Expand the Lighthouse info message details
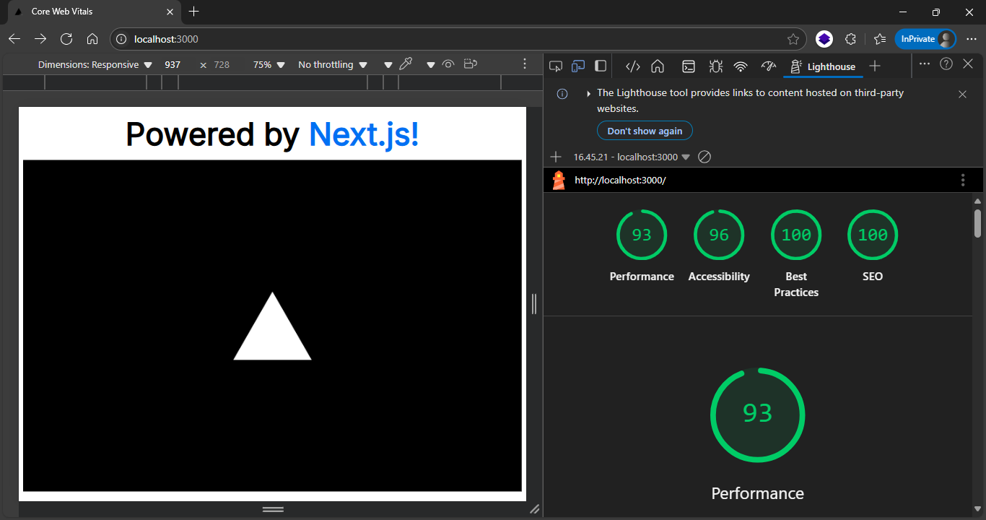Viewport: 986px width, 520px height. (x=589, y=94)
